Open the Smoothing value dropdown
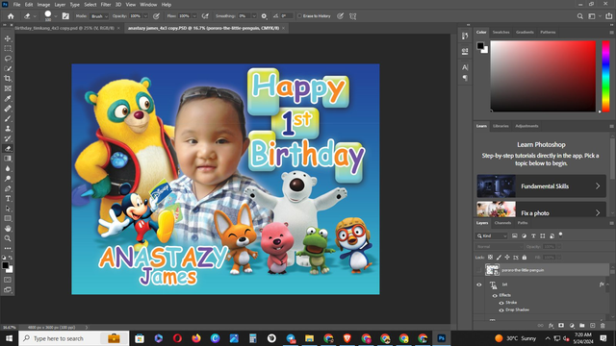Image resolution: width=616 pixels, height=346 pixels. [254, 16]
